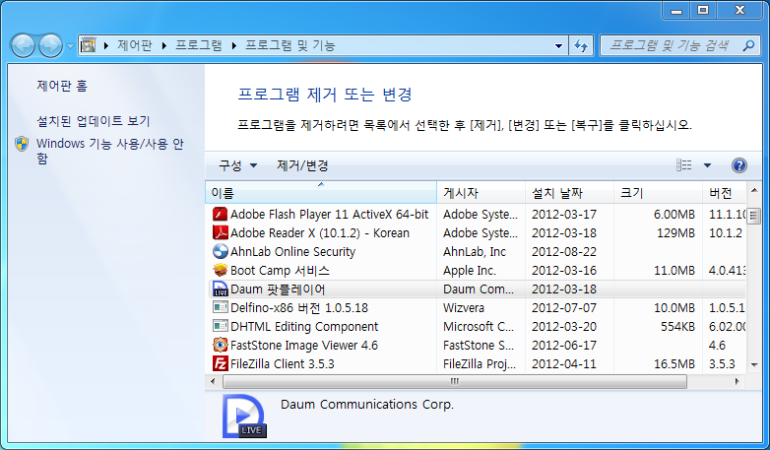Click the FastStone Image Viewer icon

tap(221, 345)
